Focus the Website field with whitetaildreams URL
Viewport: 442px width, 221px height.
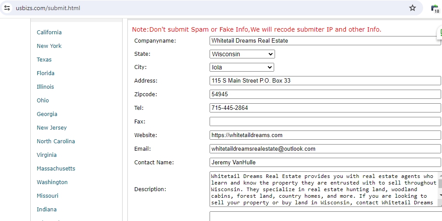325,135
